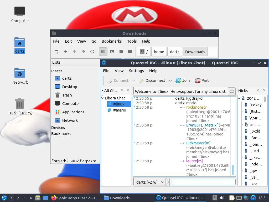The width and height of the screenshot is (269, 202).
Task: Open the Lists side pane dropdown
Action: 75,62
